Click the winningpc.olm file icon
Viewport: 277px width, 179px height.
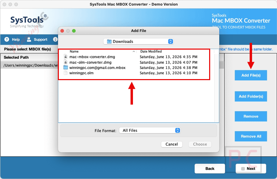click(x=65, y=73)
